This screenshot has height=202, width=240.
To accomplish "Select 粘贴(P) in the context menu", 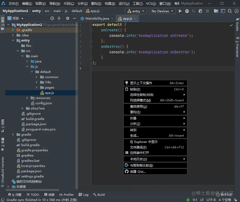I will pos(135,89).
